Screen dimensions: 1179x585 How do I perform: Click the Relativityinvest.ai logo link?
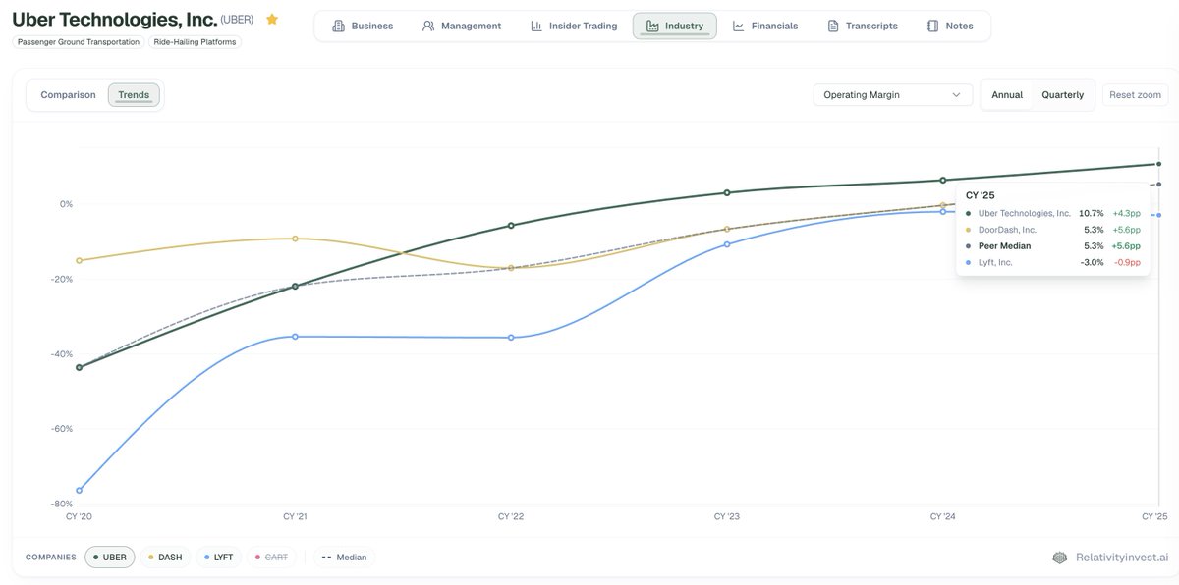(1110, 557)
